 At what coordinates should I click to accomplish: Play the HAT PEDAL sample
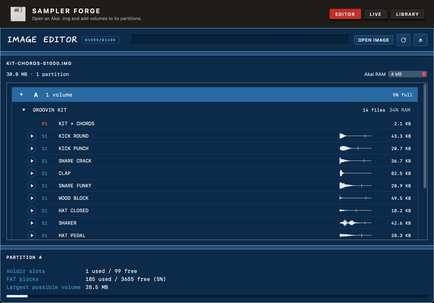click(x=32, y=236)
